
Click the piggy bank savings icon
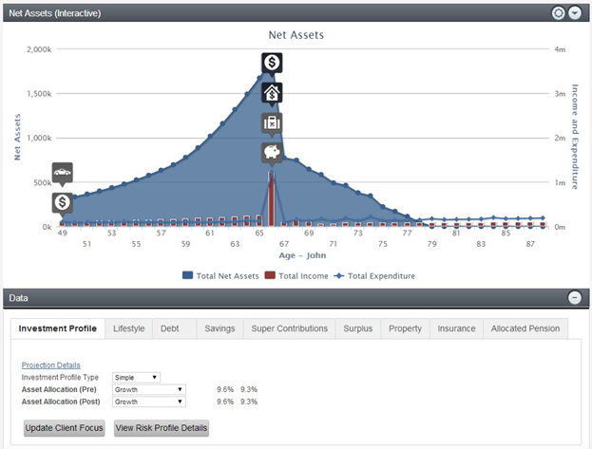click(272, 153)
